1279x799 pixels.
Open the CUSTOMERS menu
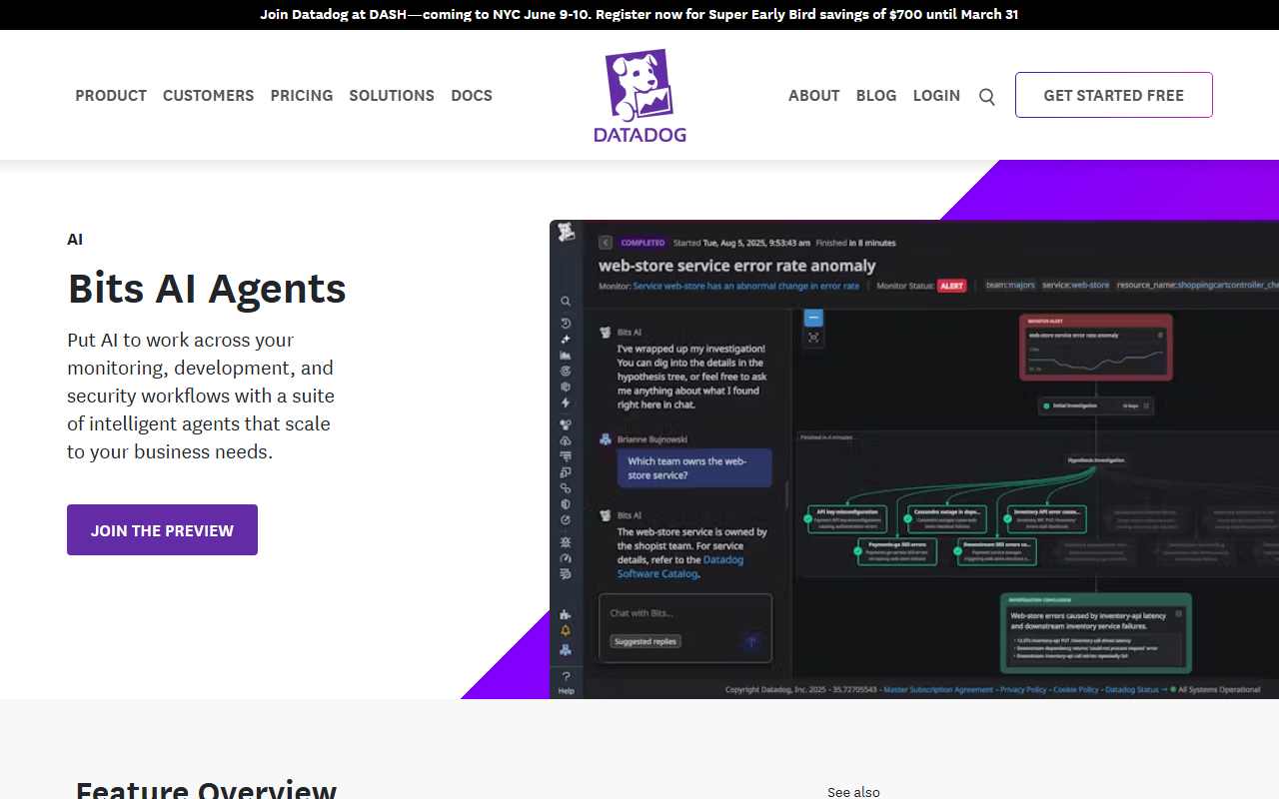coord(208,96)
